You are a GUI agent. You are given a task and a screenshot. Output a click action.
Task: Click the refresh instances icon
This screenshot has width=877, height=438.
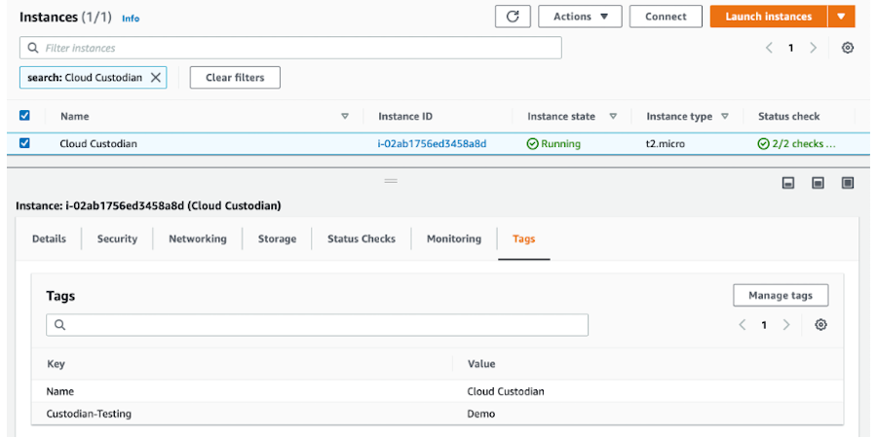click(513, 17)
